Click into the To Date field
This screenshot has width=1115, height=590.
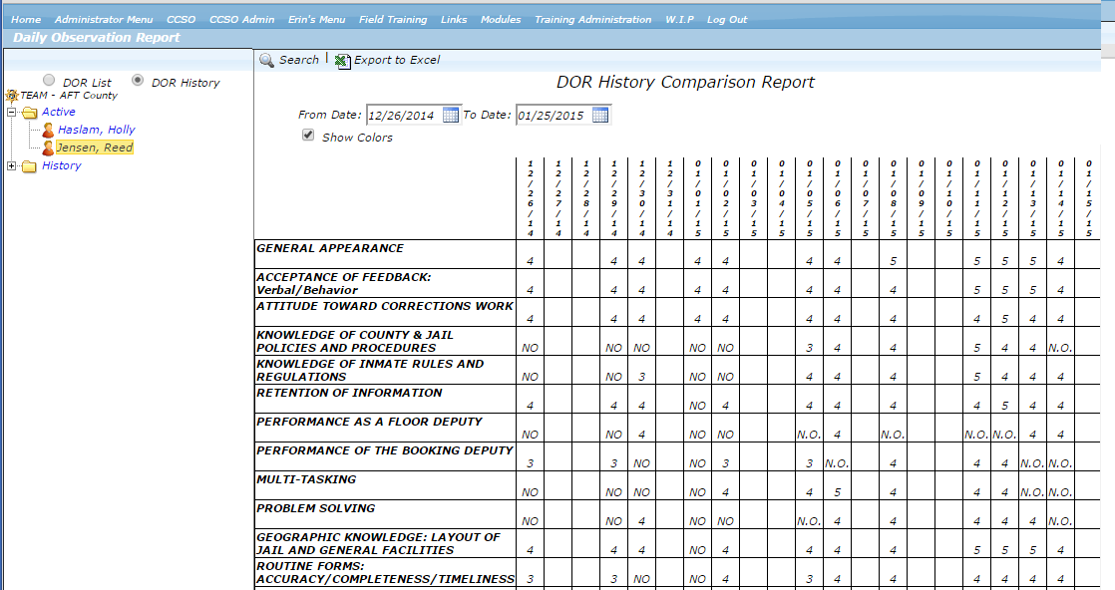[x=552, y=116]
